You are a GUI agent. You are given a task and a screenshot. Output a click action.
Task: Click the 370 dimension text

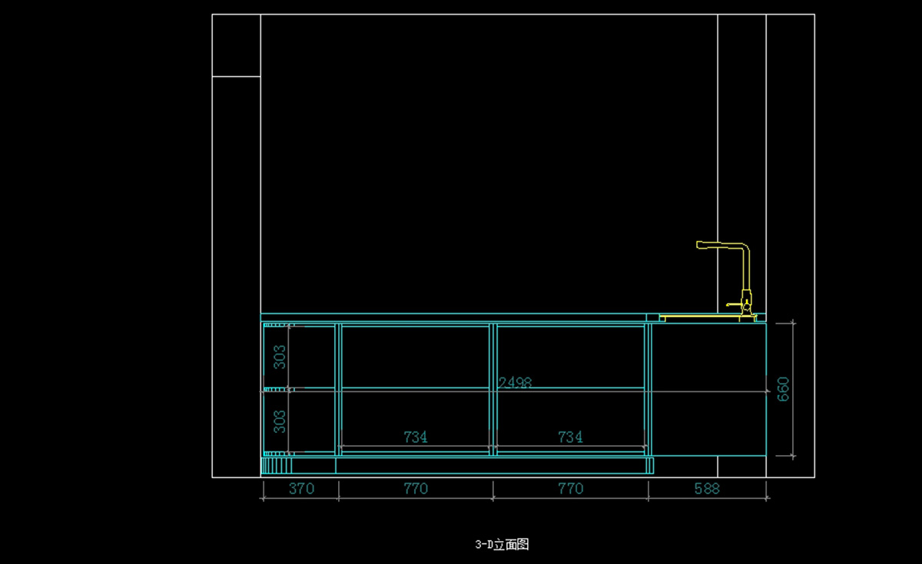[301, 488]
